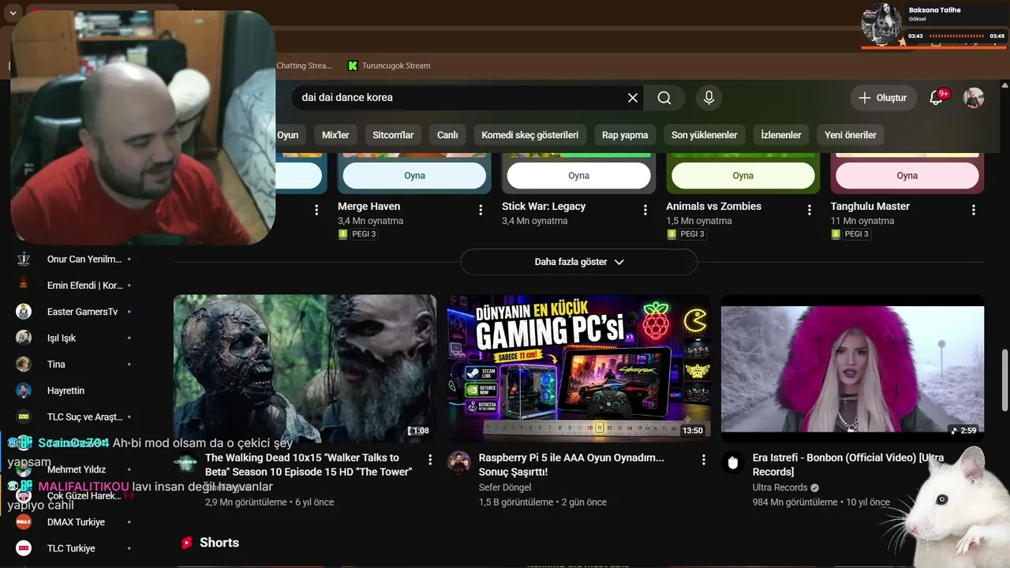Select the Canlı filter chip

pos(447,135)
